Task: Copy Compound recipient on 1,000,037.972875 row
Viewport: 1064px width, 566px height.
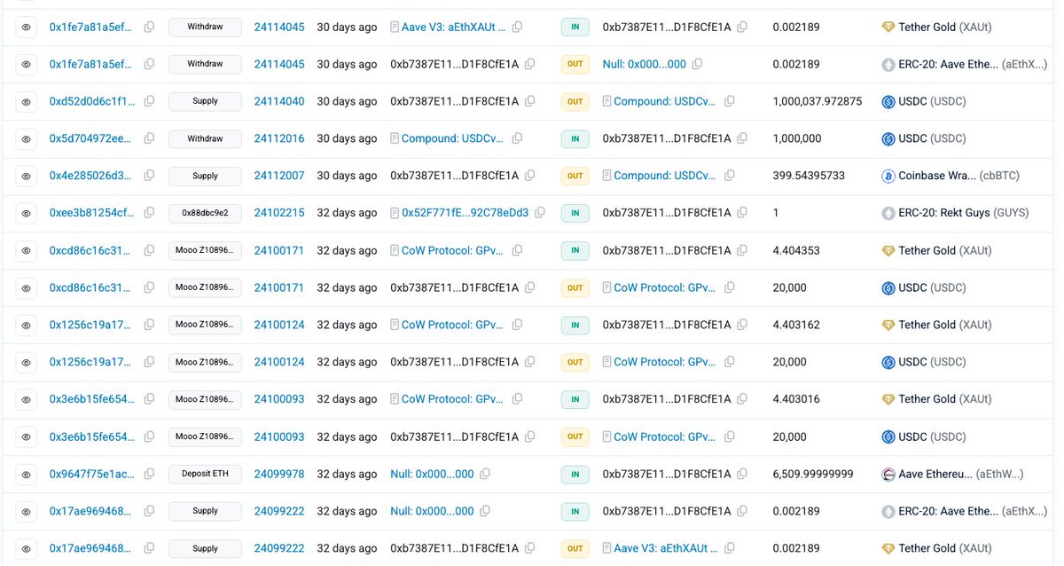Action: point(730,101)
